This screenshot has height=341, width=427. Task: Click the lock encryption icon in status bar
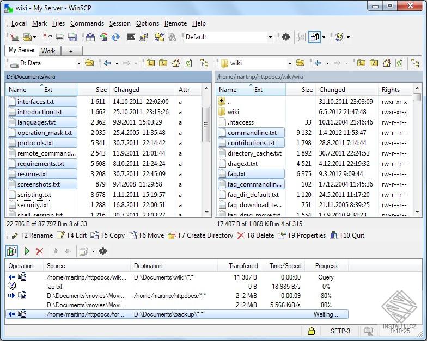[312, 331]
